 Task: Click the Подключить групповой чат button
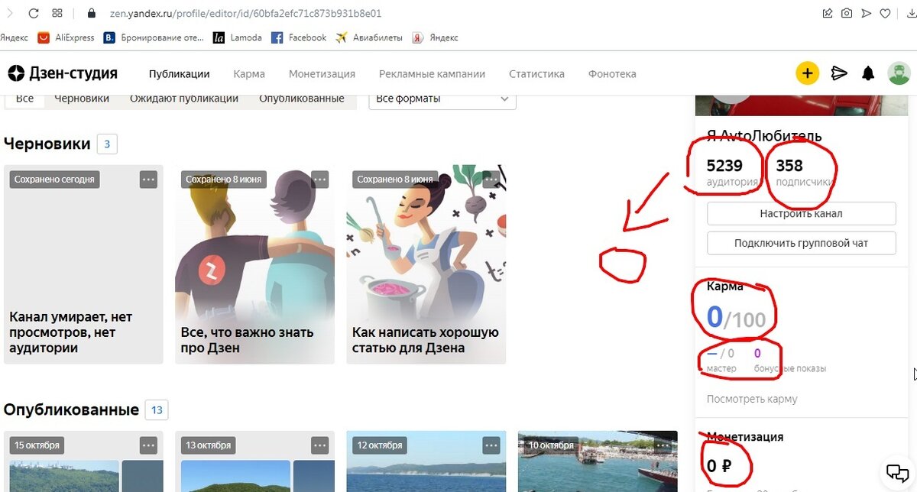tap(800, 242)
